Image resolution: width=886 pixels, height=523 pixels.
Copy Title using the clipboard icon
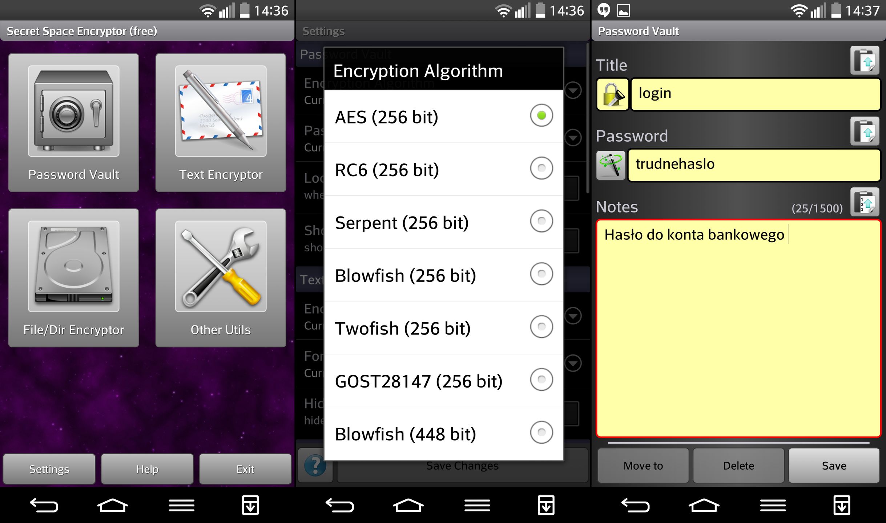865,60
